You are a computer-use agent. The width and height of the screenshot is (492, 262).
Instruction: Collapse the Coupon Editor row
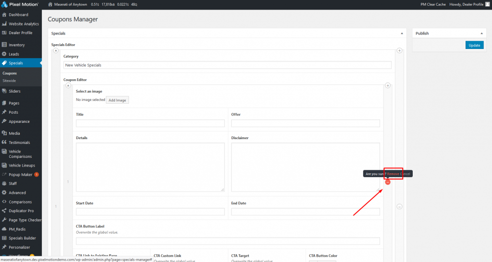pos(68,85)
